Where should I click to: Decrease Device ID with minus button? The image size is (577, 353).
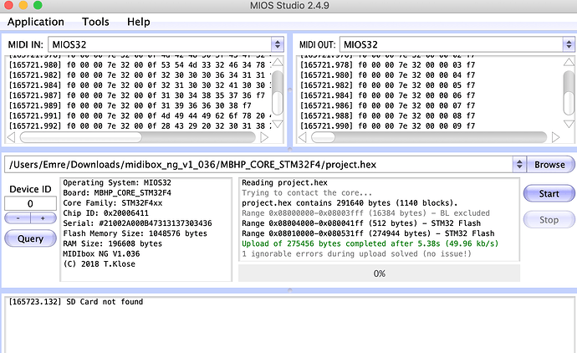coord(18,218)
